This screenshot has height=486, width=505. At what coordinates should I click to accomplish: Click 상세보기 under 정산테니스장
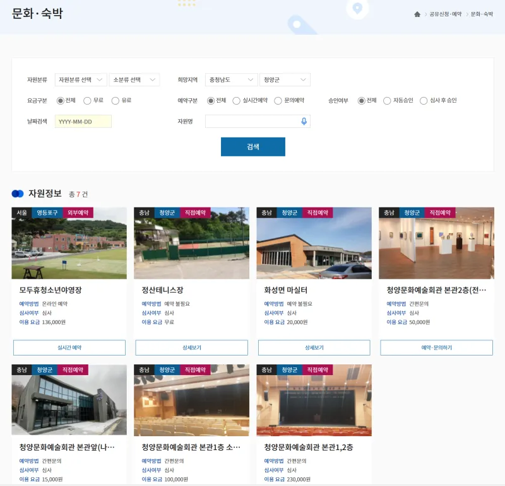pyautogui.click(x=191, y=348)
